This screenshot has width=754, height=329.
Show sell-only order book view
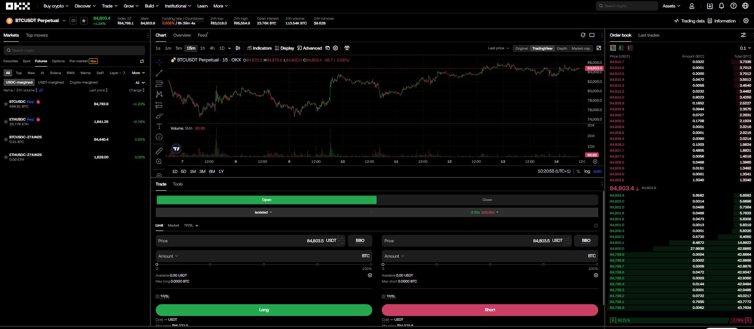coord(630,48)
